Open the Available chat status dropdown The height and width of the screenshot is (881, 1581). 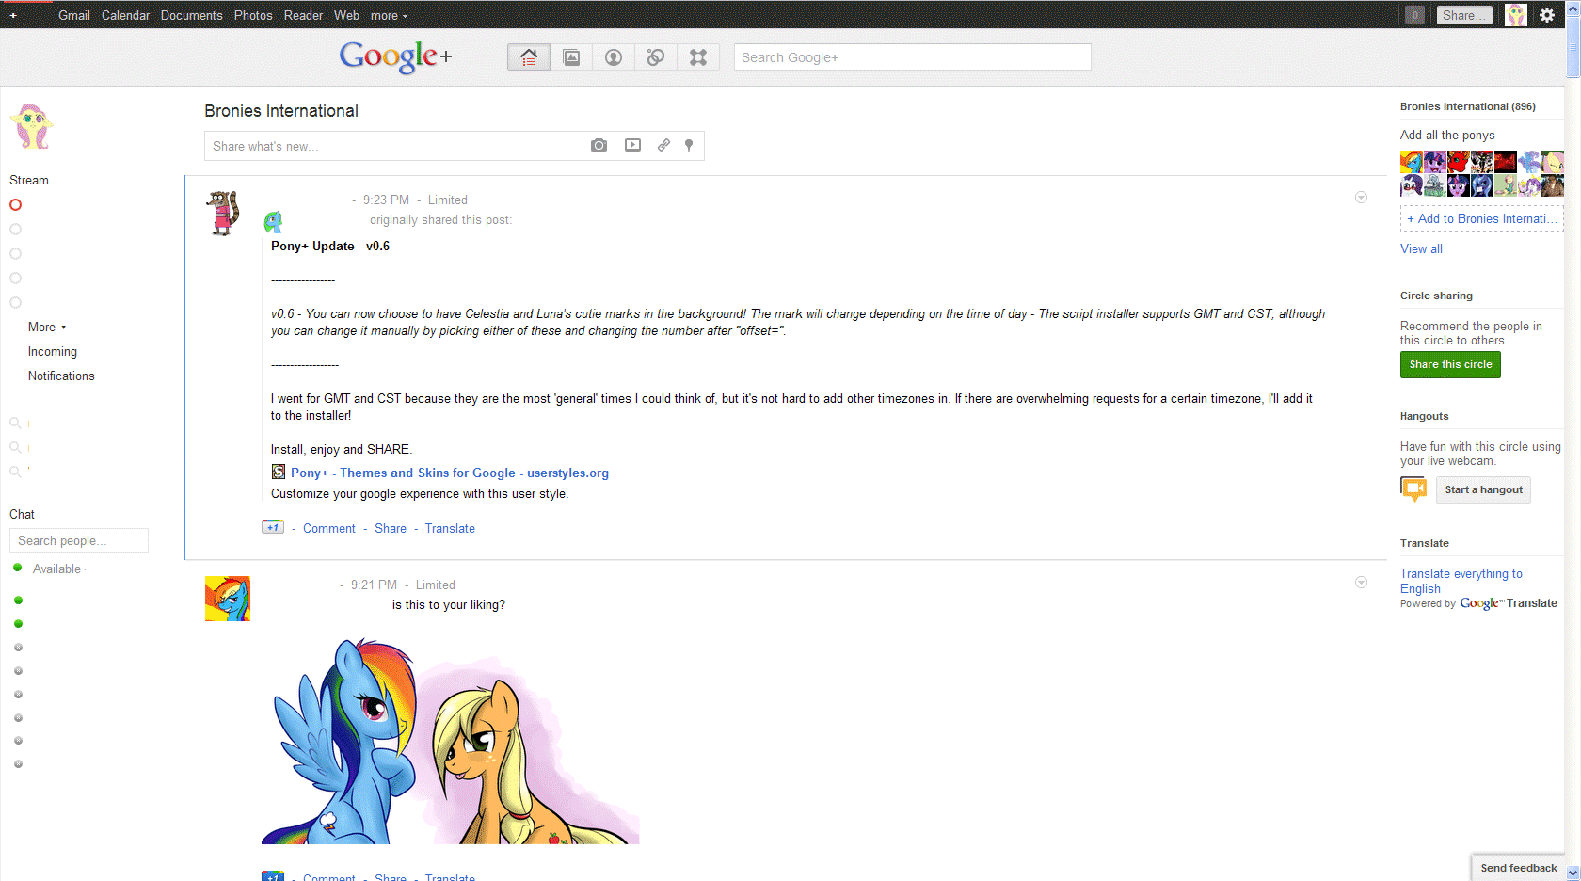coord(59,569)
